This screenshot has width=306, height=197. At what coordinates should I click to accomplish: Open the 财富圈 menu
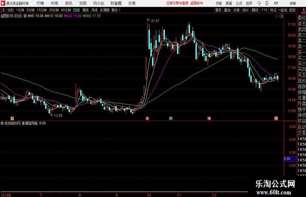click(x=116, y=3)
